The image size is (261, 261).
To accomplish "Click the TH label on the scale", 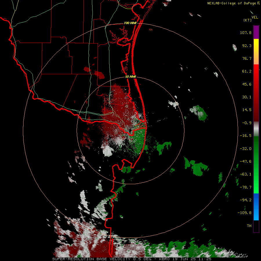I will [249, 226].
